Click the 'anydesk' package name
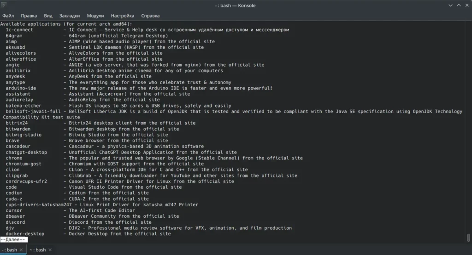 [x=15, y=76]
